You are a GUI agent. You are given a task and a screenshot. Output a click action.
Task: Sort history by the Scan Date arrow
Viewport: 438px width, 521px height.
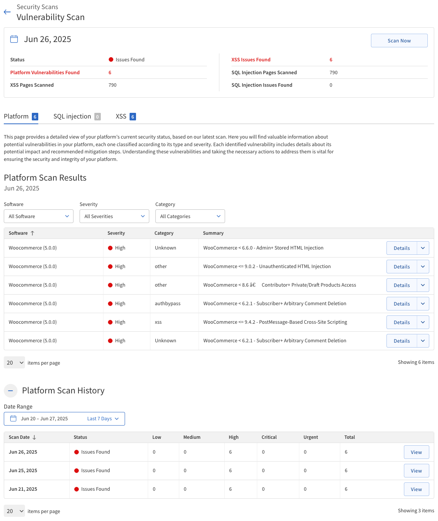coord(34,437)
